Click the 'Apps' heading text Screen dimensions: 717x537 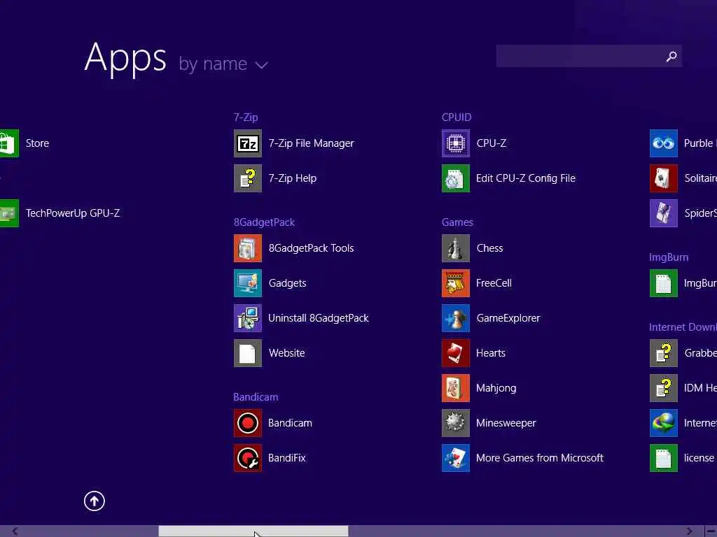pos(125,59)
